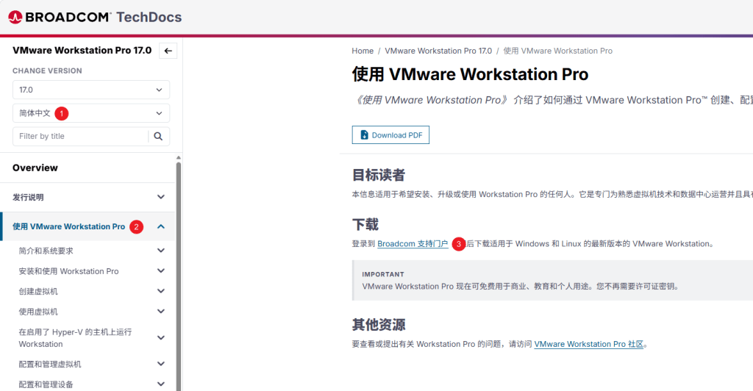Collapse the 使用 VMware Workstation Pro chevron
The height and width of the screenshot is (391, 753).
161,226
